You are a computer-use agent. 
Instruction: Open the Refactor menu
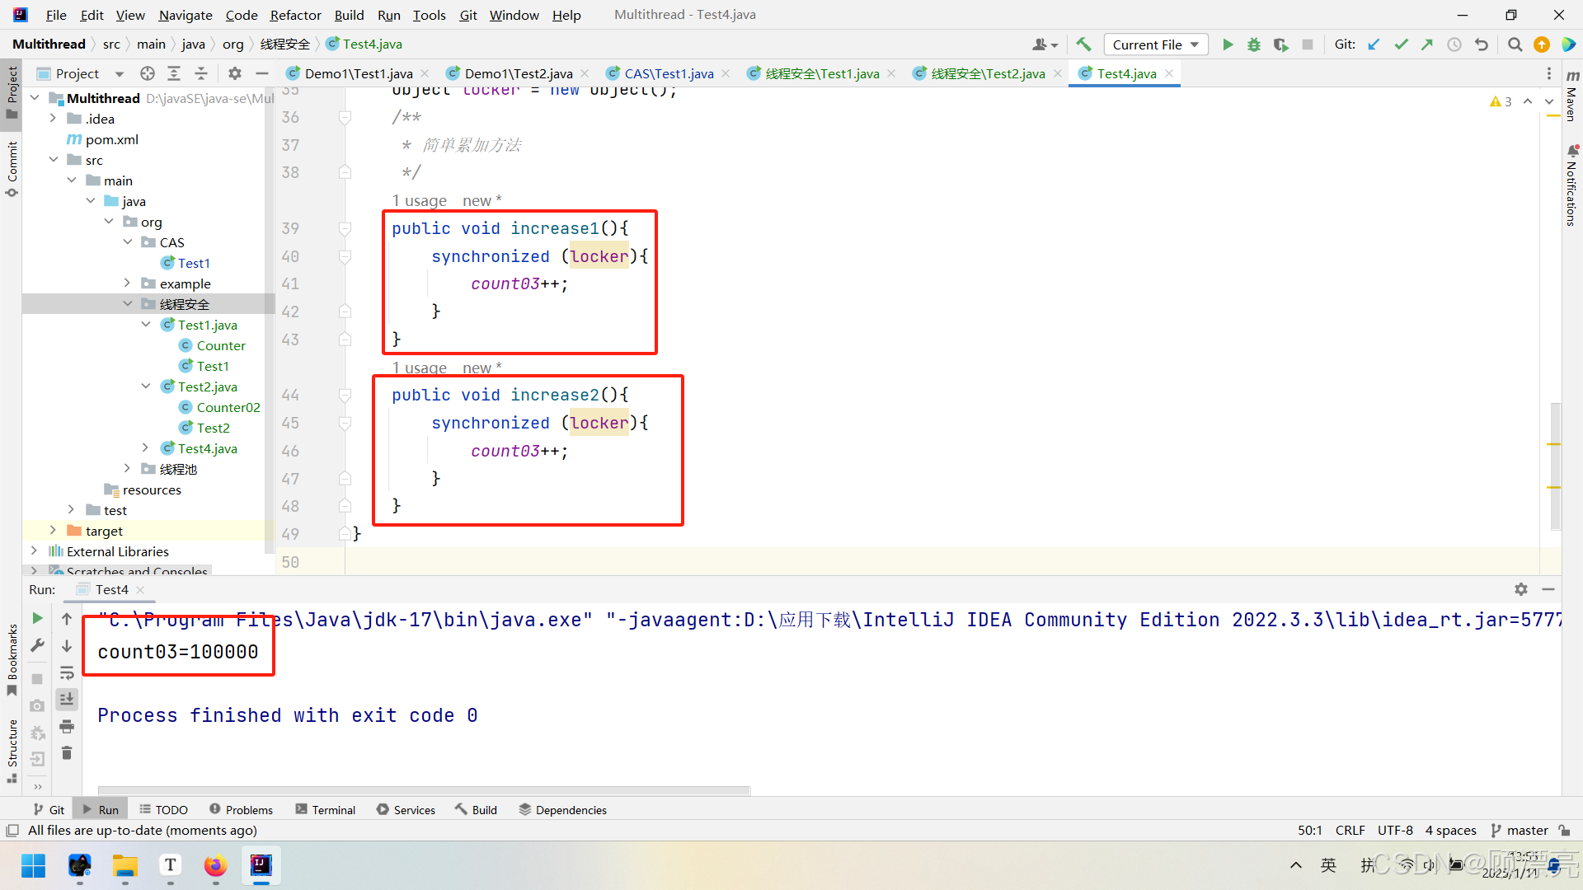coord(295,15)
